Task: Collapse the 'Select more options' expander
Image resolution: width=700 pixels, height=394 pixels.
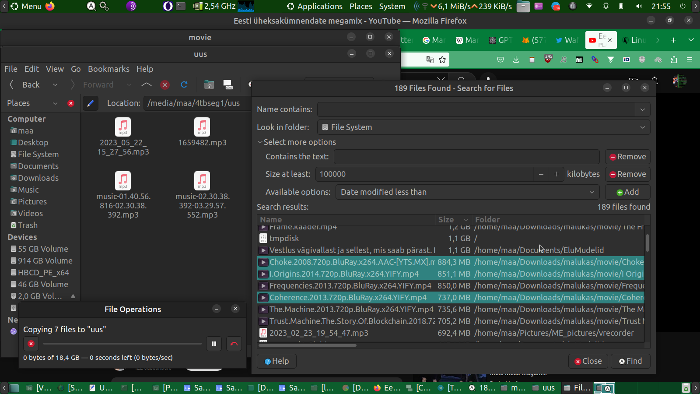Action: coord(260,142)
